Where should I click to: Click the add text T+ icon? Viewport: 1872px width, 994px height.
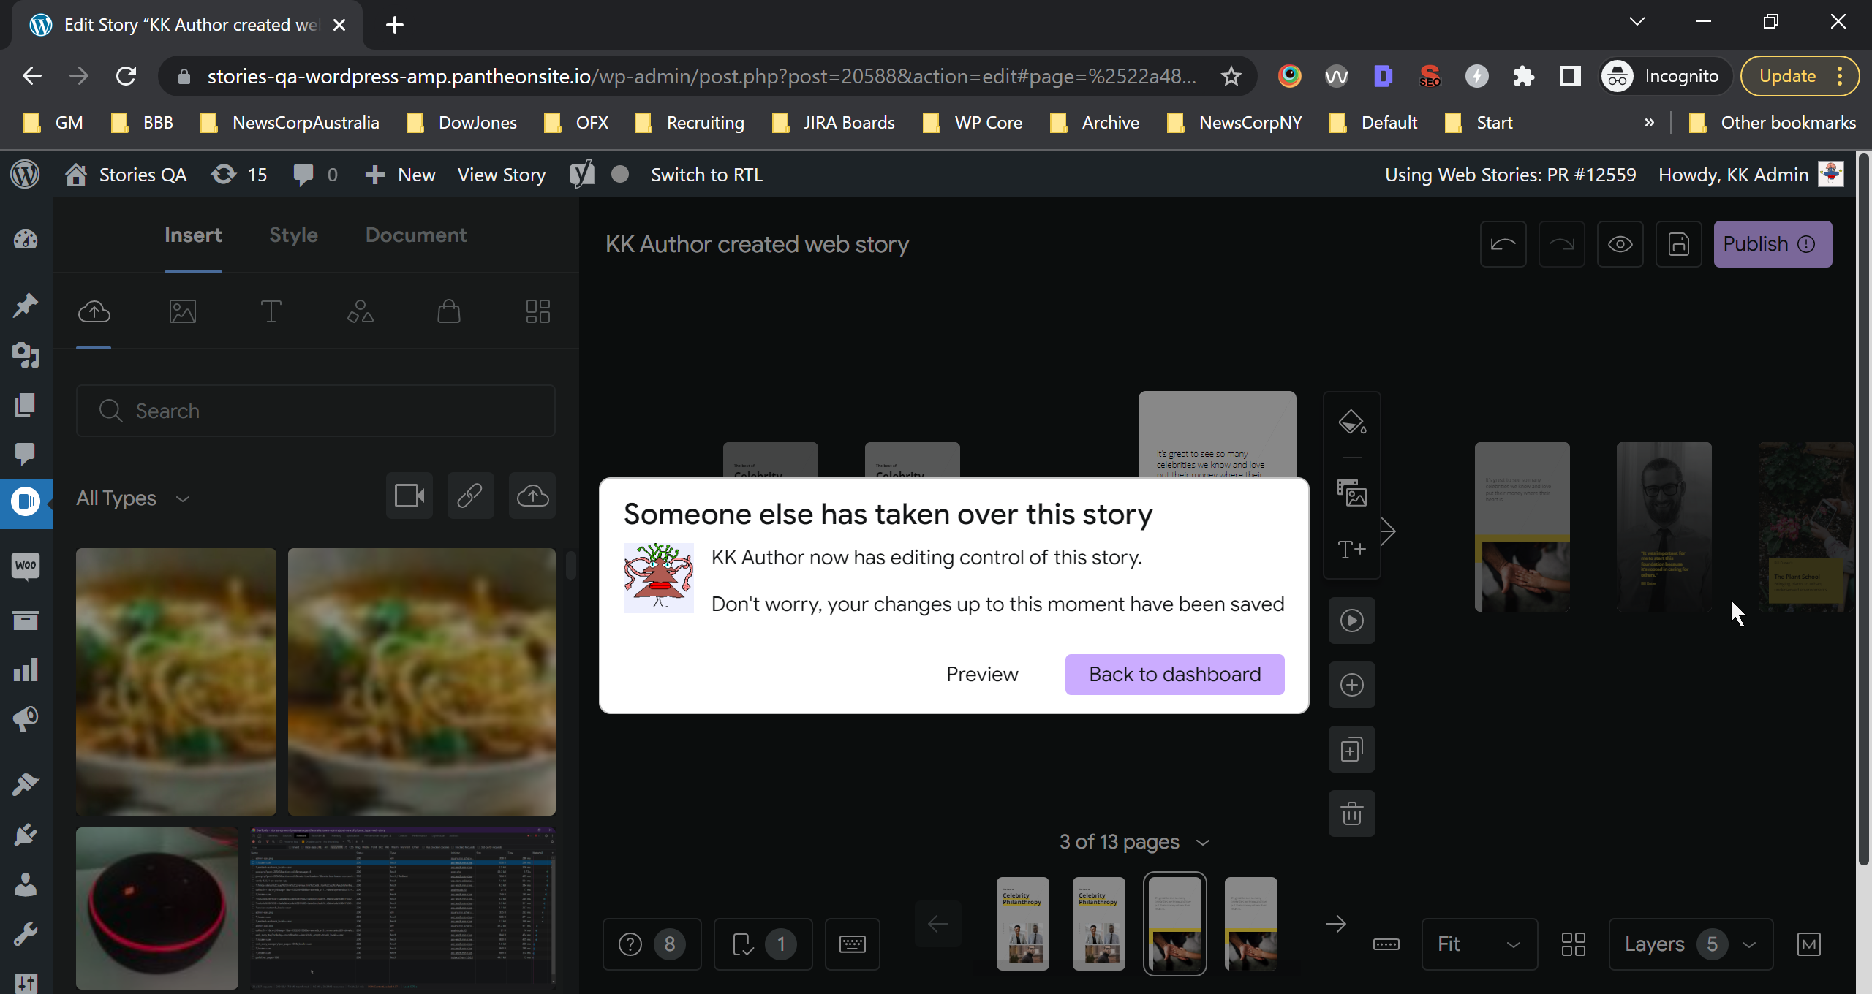(1352, 549)
